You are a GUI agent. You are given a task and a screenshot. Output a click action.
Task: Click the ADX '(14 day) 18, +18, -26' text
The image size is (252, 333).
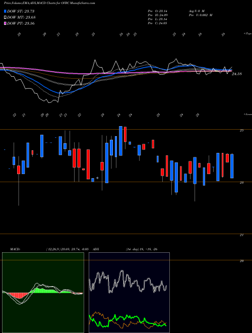coord(142,249)
